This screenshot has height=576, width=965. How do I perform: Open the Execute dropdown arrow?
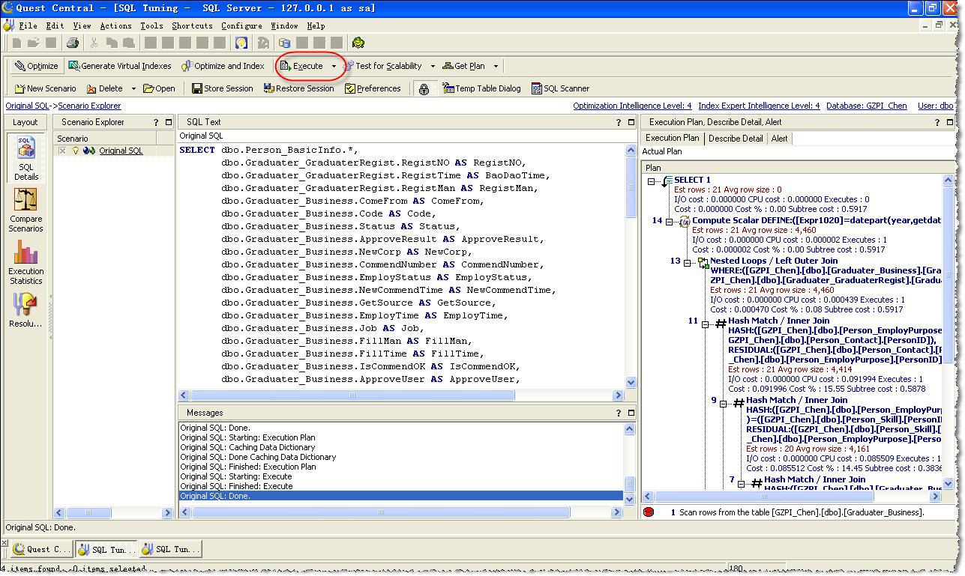tap(334, 66)
